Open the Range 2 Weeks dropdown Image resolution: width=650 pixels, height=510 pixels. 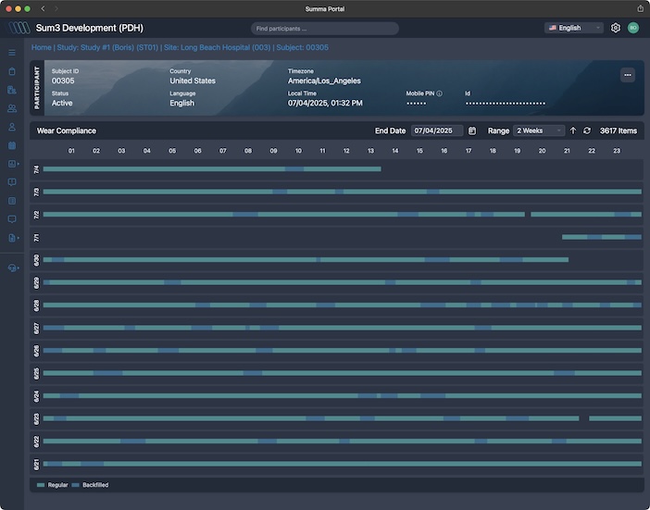point(539,131)
